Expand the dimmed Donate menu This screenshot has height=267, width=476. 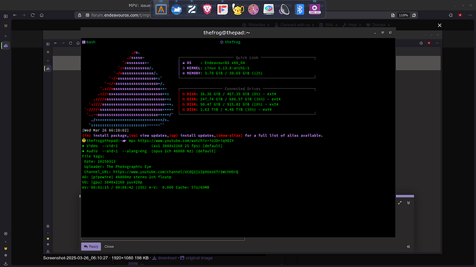pos(377,25)
